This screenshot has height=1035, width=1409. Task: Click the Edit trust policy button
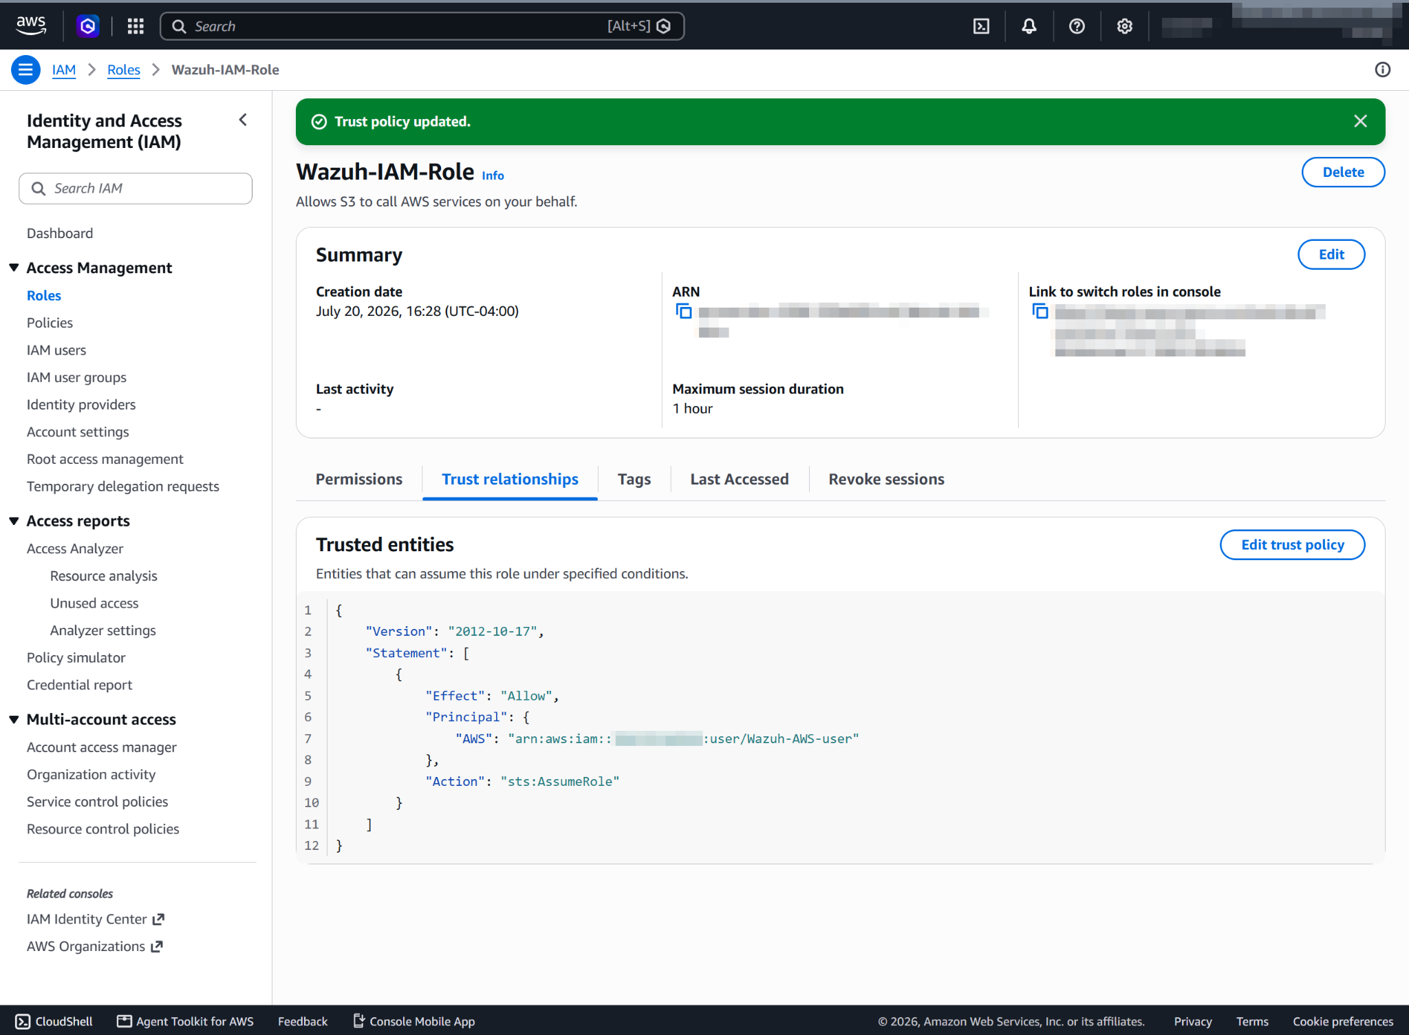pyautogui.click(x=1292, y=544)
